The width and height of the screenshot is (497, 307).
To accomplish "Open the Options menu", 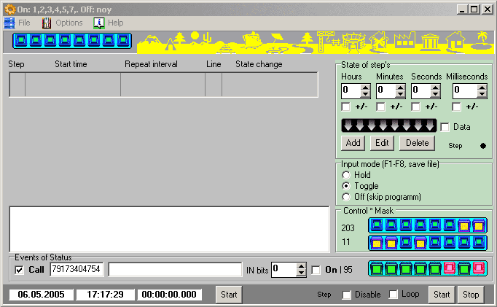I will click(x=69, y=23).
